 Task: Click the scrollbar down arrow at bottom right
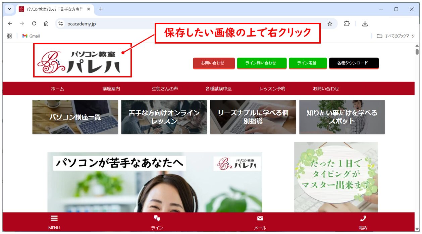tap(417, 231)
